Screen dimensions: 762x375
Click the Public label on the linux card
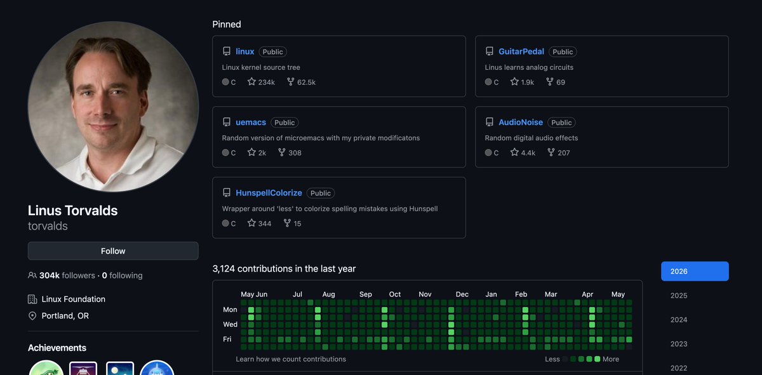[273, 52]
